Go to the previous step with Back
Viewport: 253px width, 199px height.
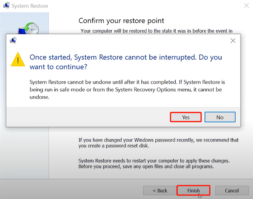160,190
